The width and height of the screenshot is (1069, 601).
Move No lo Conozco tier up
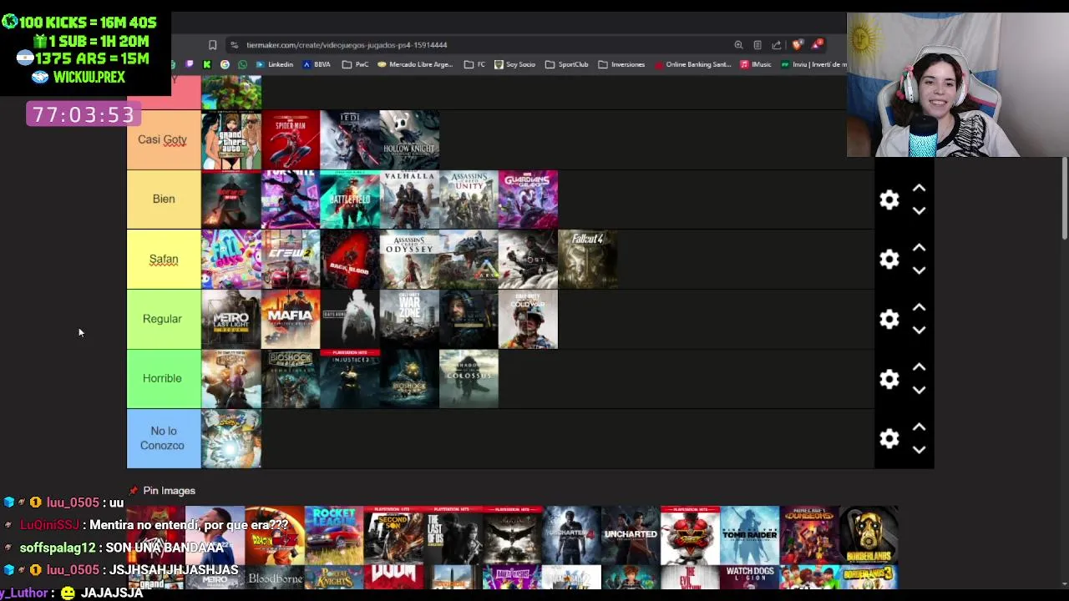click(919, 427)
